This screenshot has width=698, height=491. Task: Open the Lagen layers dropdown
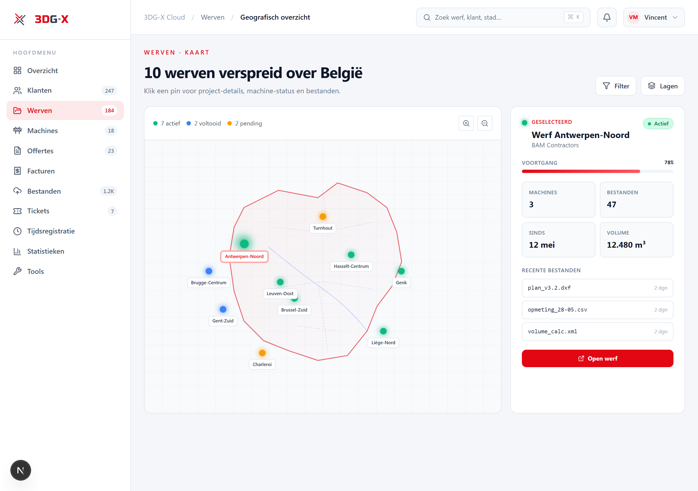pyautogui.click(x=663, y=86)
